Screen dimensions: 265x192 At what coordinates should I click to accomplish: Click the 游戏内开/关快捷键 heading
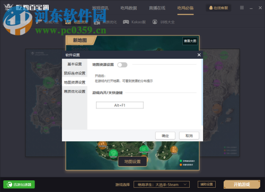point(108,93)
